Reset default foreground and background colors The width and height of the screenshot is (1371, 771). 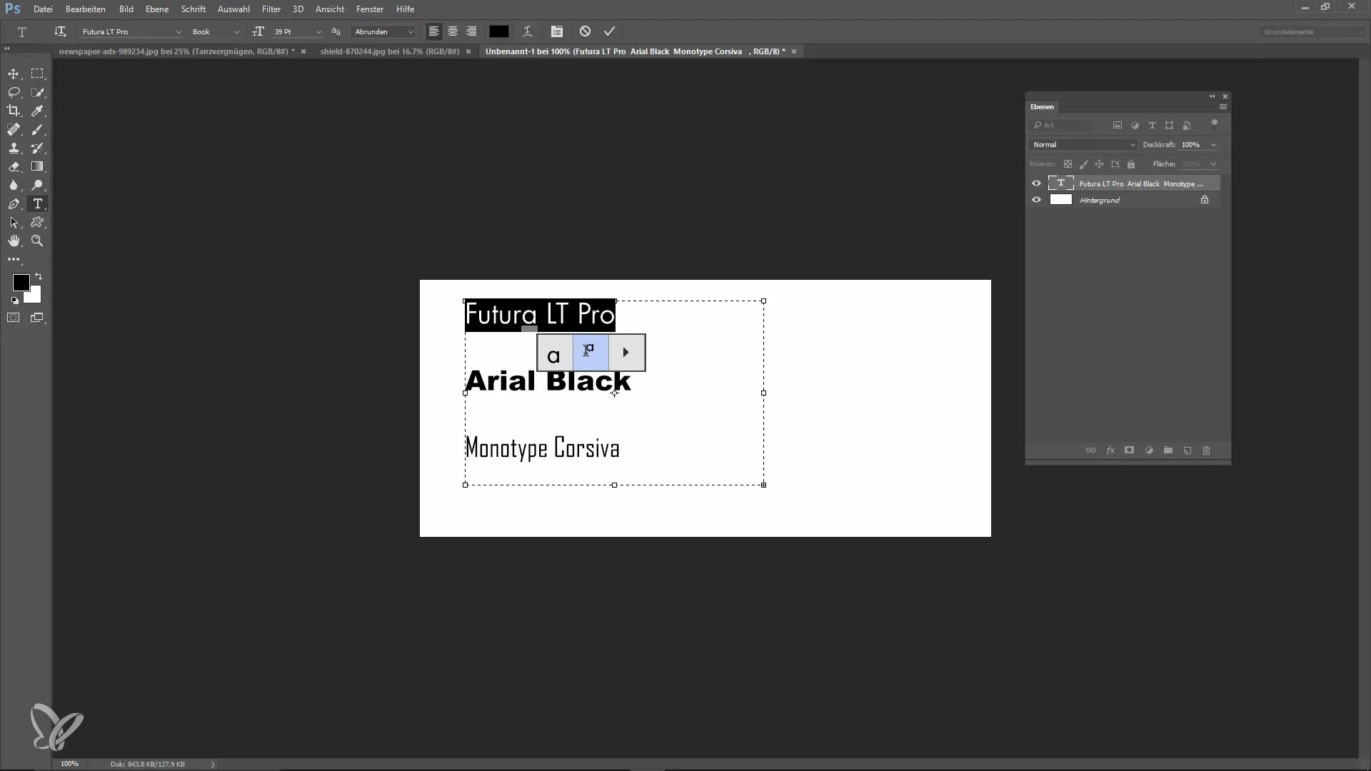[15, 301]
